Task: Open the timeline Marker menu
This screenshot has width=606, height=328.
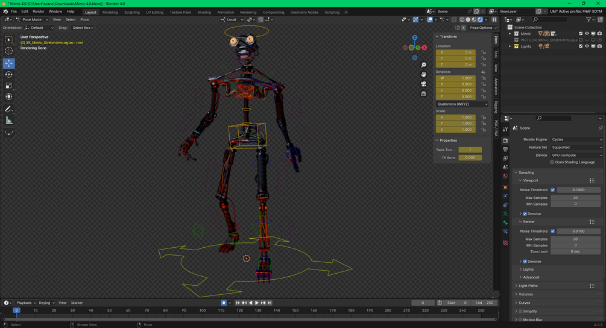Action: point(77,303)
